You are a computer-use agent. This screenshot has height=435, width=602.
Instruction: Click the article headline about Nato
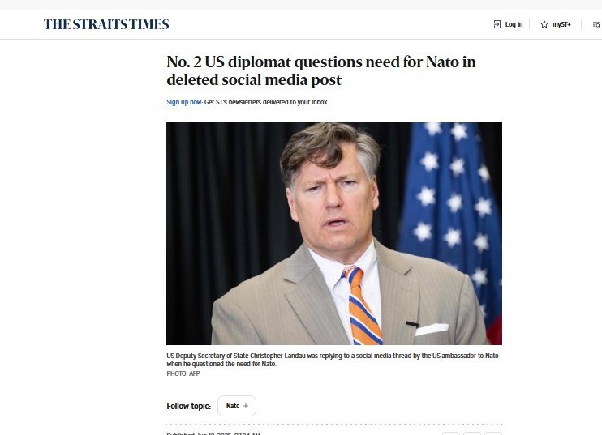(320, 71)
